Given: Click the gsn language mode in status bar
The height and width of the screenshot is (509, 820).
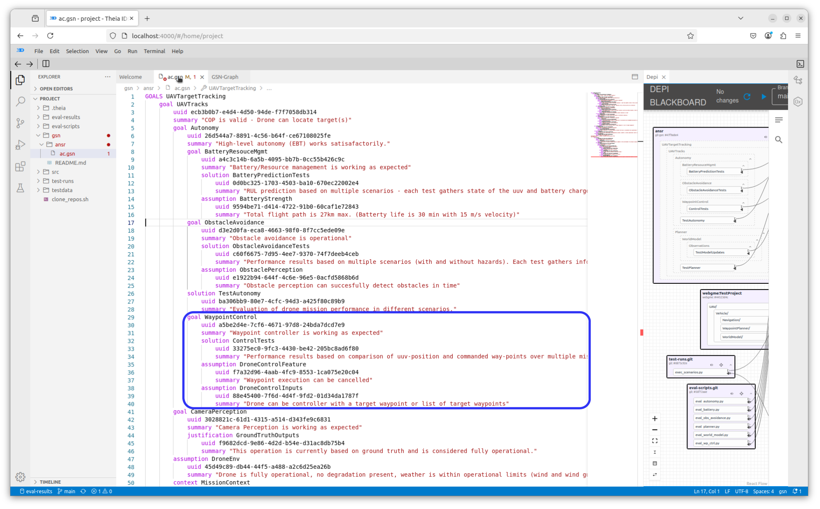Looking at the screenshot, I should click(x=783, y=492).
